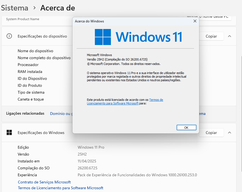This screenshot has width=242, height=192.
Task: Click the 'Microsoft Windows' line in dialog
Action: point(99,55)
